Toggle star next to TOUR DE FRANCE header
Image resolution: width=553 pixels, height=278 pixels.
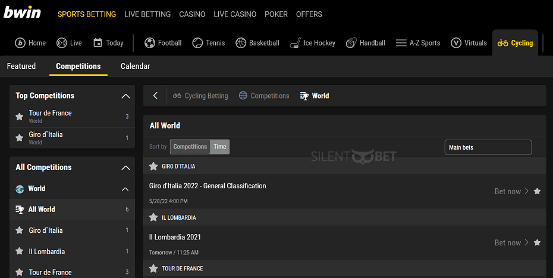153,268
